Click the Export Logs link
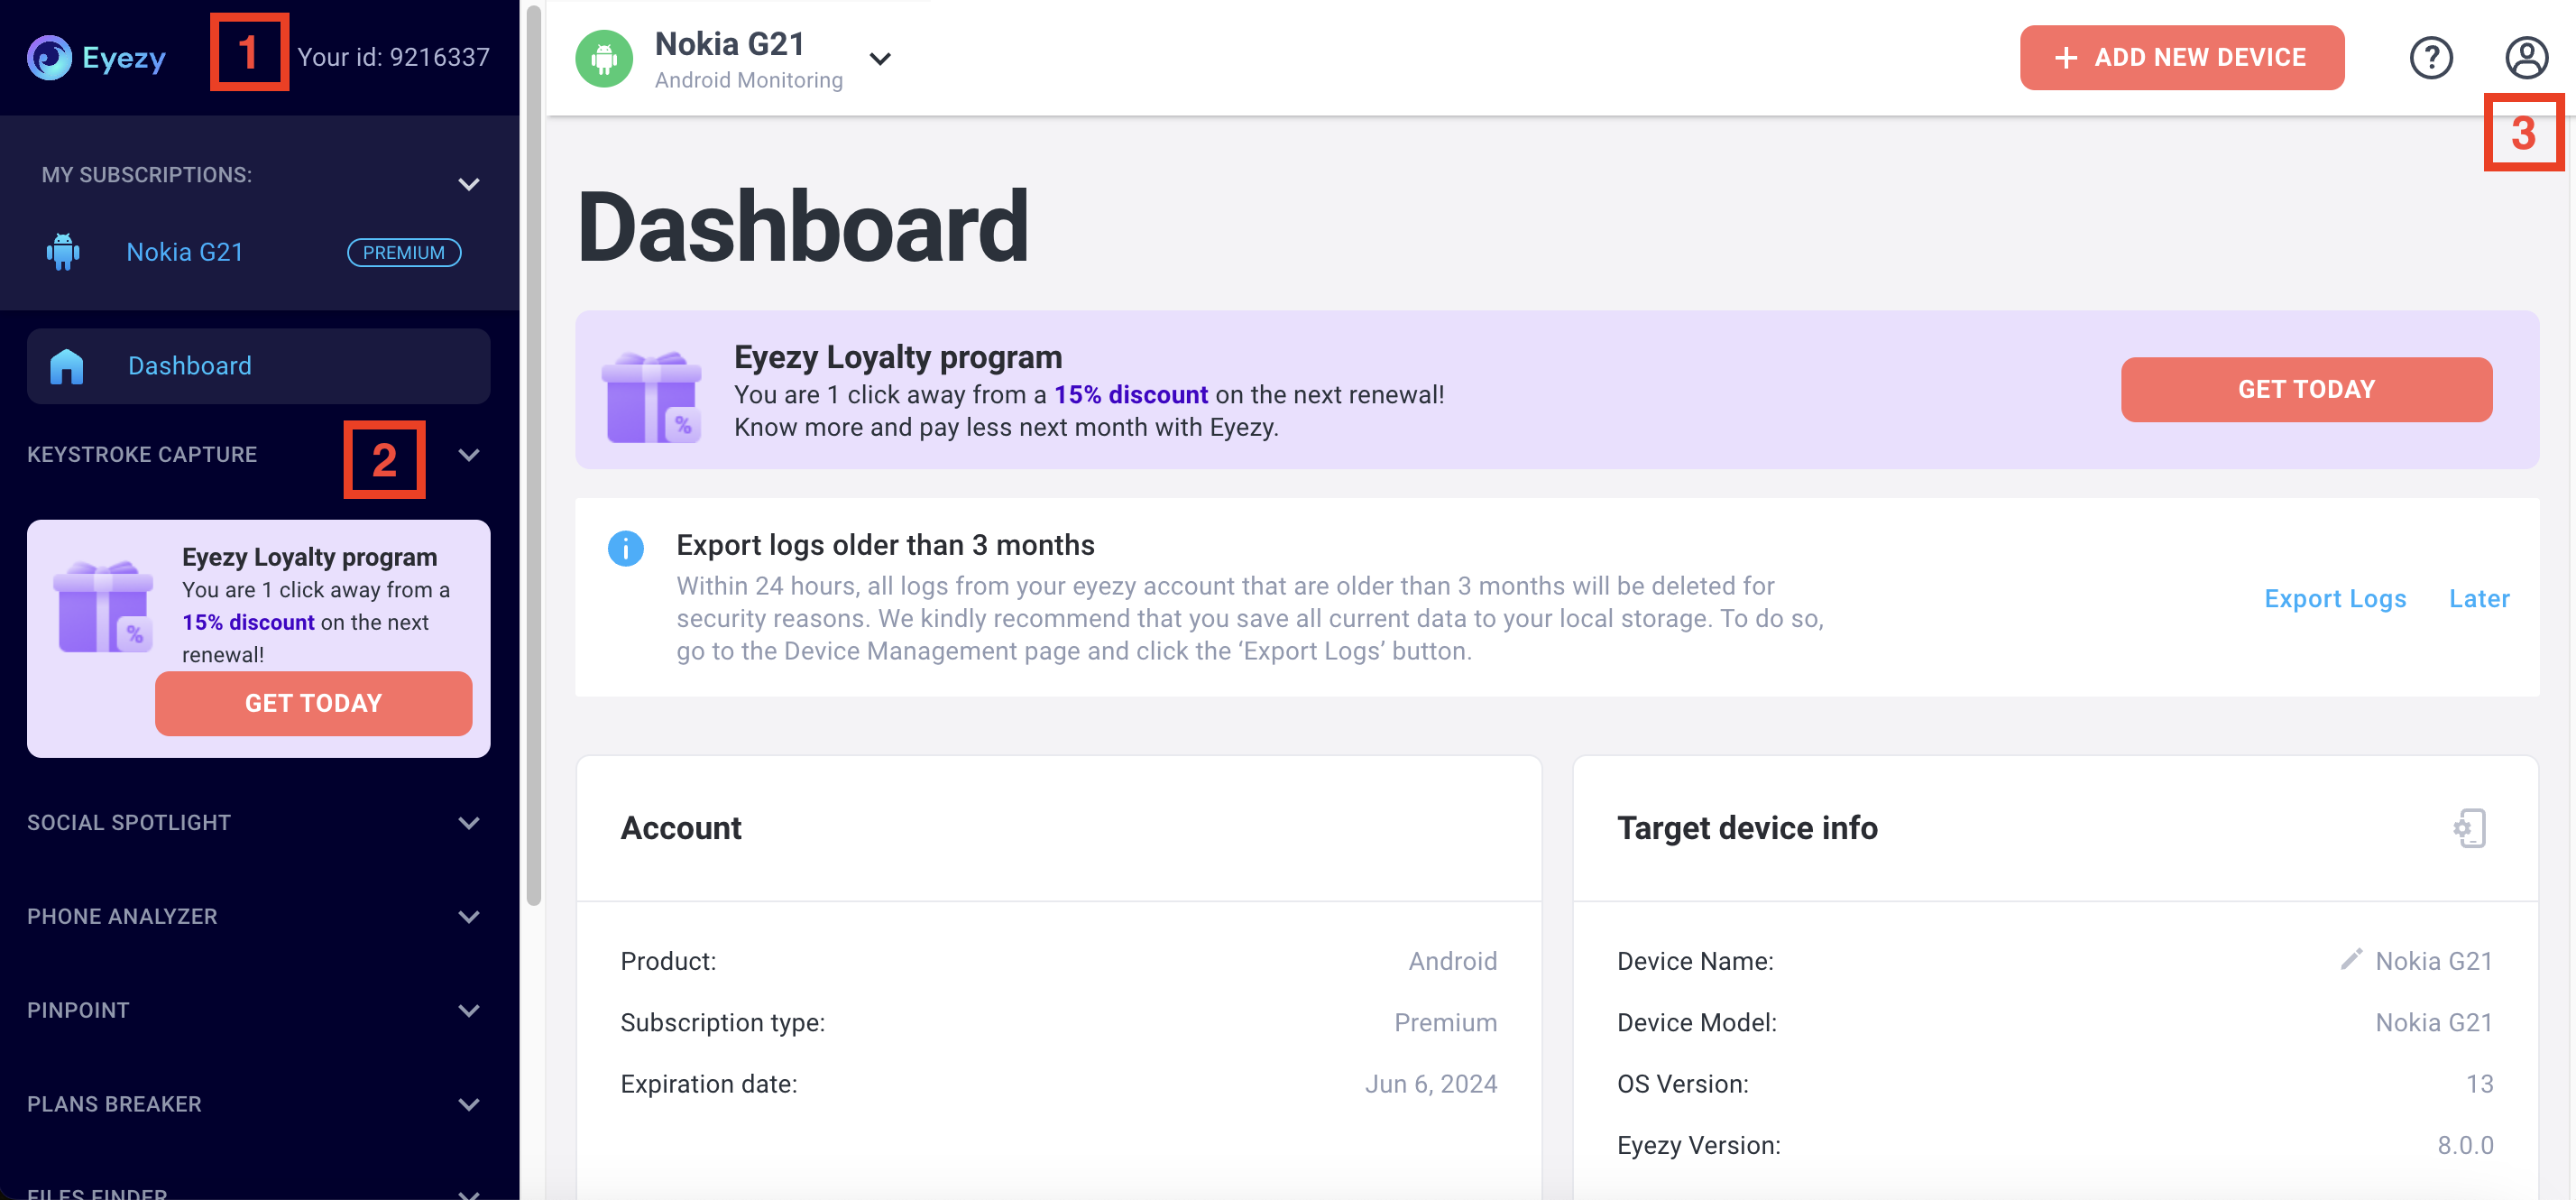This screenshot has height=1200, width=2576. point(2335,598)
